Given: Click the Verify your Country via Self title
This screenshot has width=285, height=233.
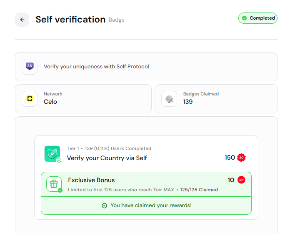Looking at the screenshot, I should [107, 158].
